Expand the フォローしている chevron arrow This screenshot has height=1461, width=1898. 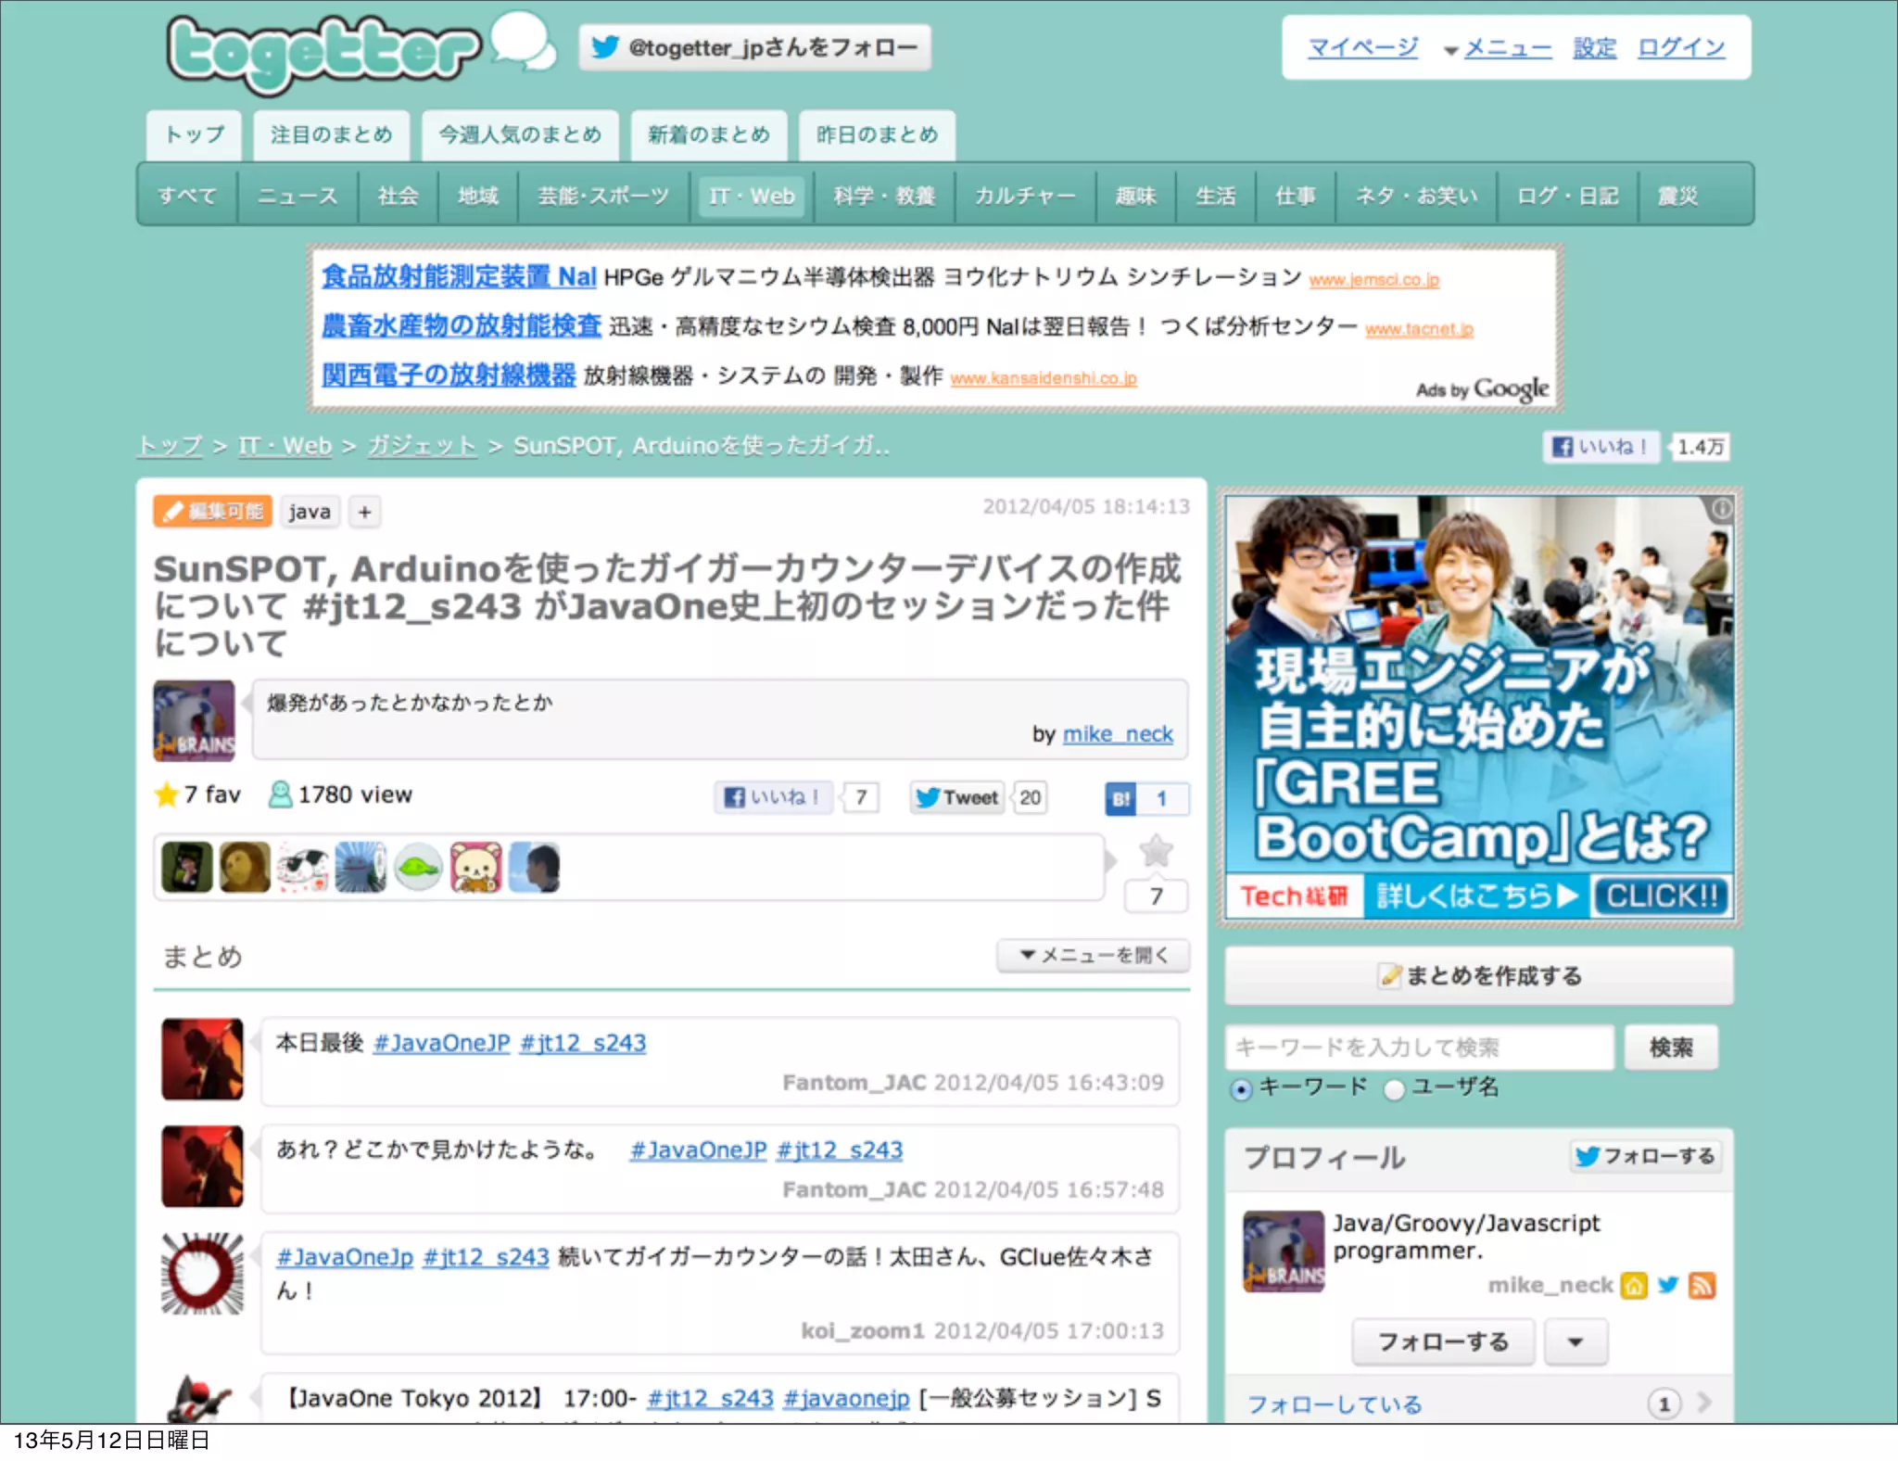pos(1703,1403)
